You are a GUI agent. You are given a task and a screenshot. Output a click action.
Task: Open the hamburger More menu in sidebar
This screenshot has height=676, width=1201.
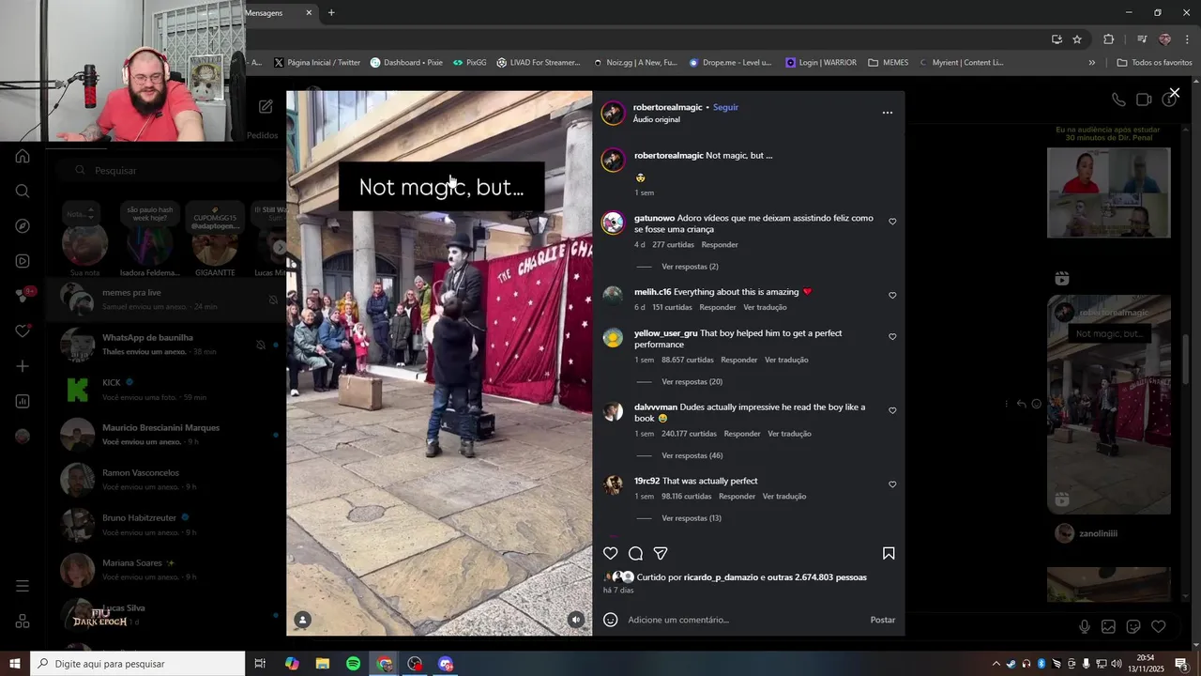click(x=23, y=586)
